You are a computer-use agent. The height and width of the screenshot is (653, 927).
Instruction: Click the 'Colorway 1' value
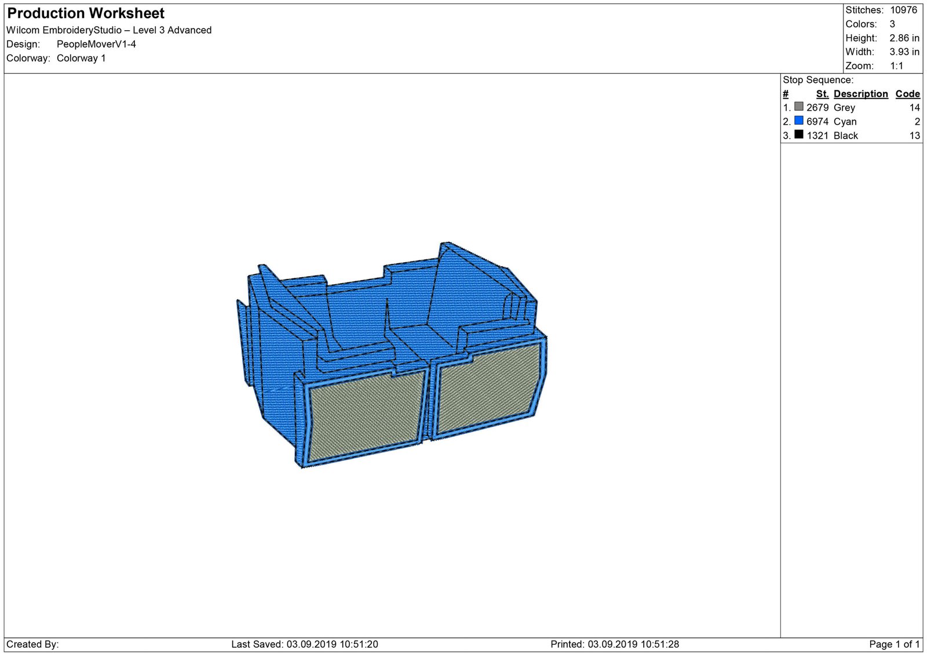(x=81, y=58)
